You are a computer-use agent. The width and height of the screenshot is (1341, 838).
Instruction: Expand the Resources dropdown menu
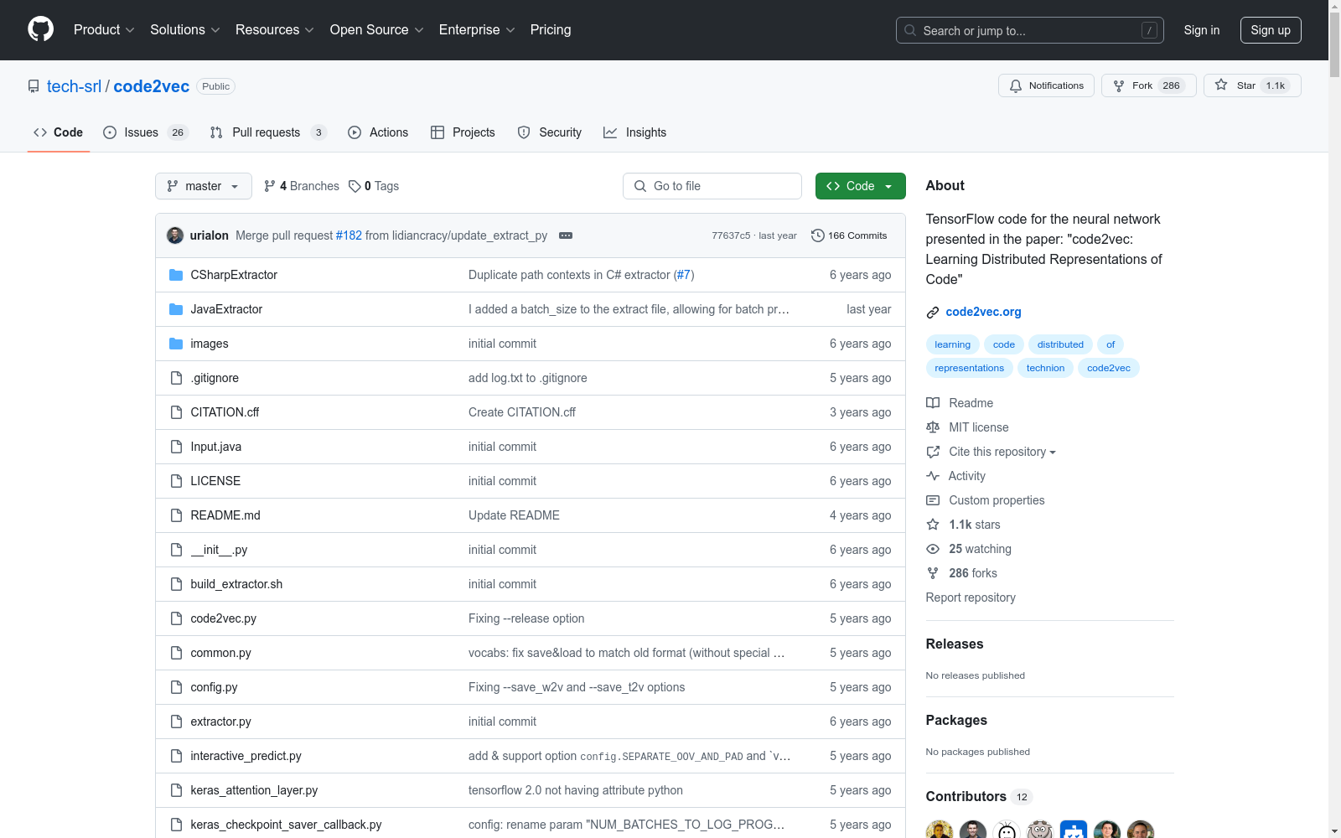click(x=275, y=30)
